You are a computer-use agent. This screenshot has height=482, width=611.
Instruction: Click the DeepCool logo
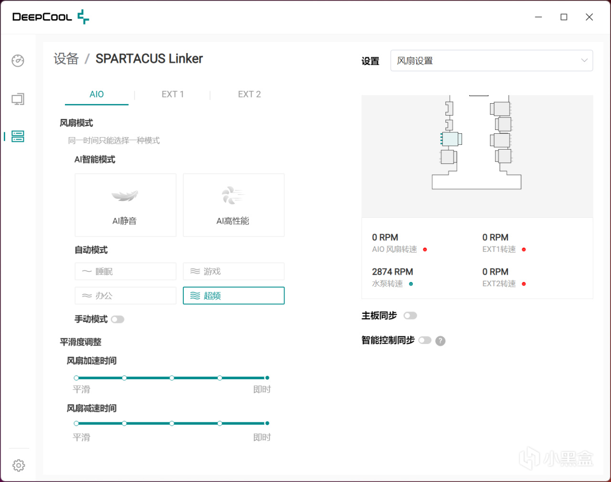(x=51, y=17)
